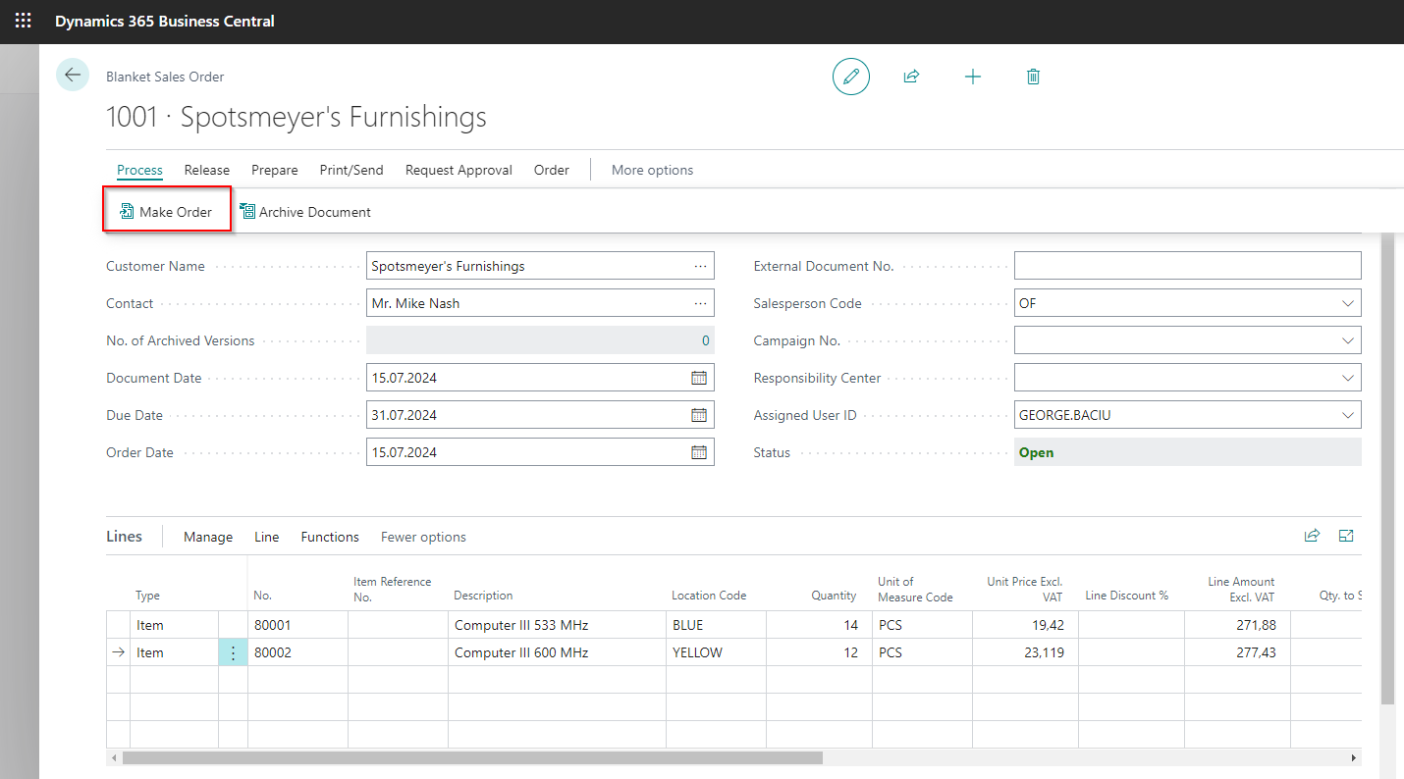1404x779 pixels.
Task: Click unit price 23,119
Action: 1025,652
